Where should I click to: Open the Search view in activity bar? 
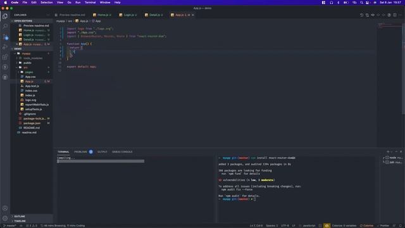(5, 26)
